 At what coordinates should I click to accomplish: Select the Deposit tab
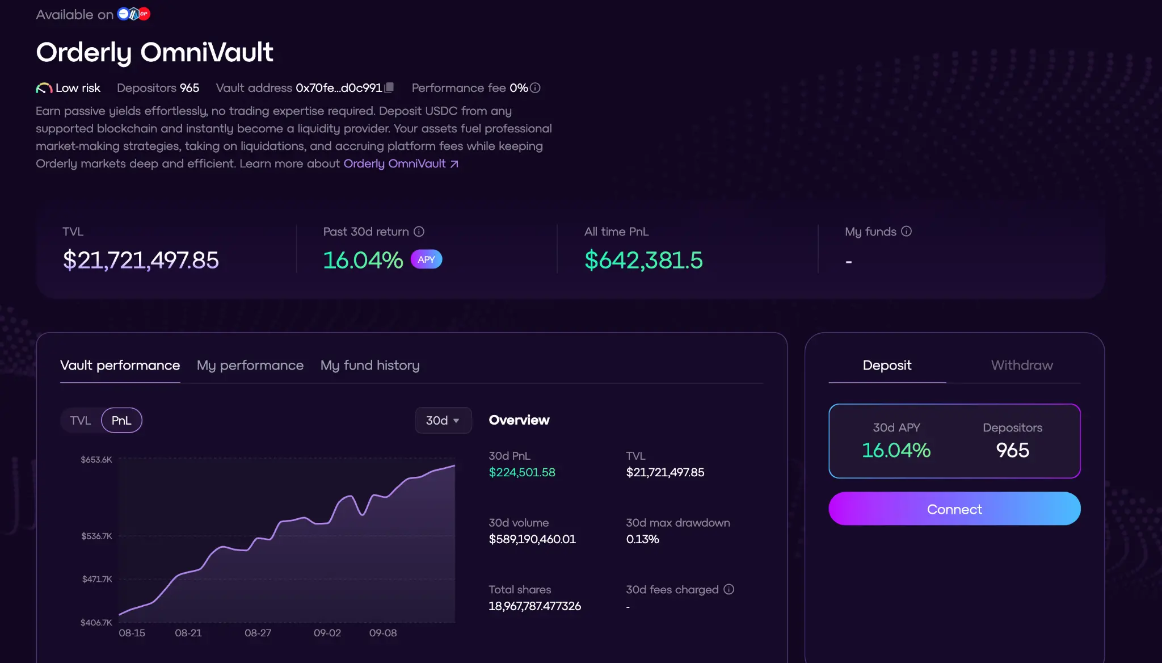[x=887, y=366]
